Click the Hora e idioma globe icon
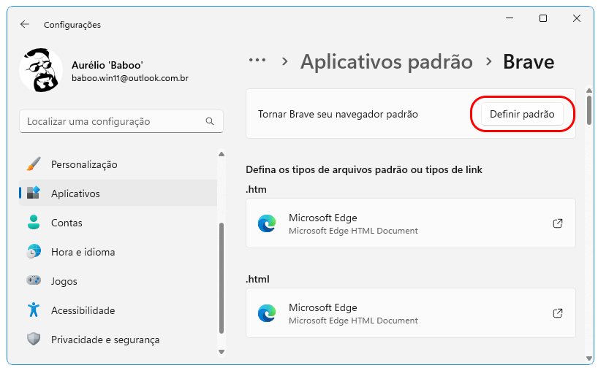The width and height of the screenshot is (598, 368). tap(34, 252)
